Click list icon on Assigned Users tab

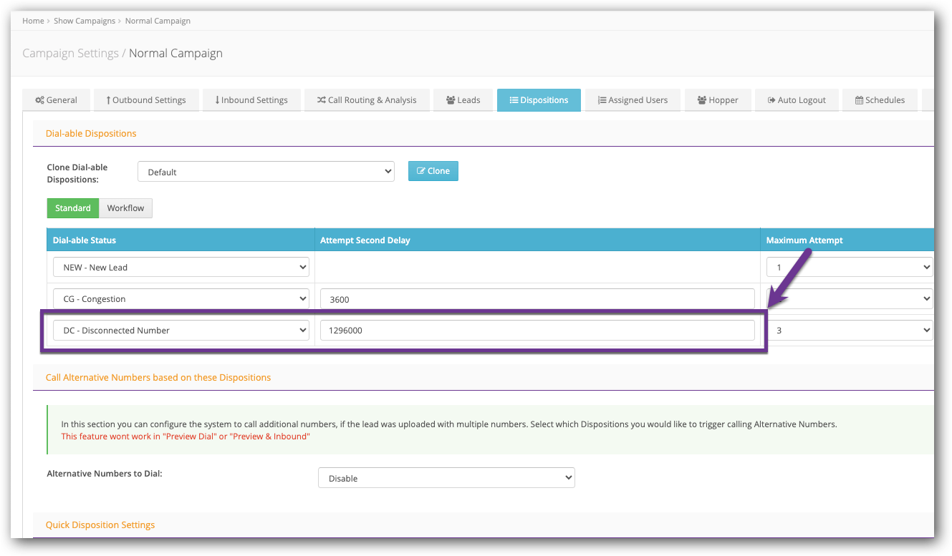pyautogui.click(x=602, y=100)
